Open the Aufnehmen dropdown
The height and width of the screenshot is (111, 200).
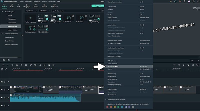click(45, 11)
